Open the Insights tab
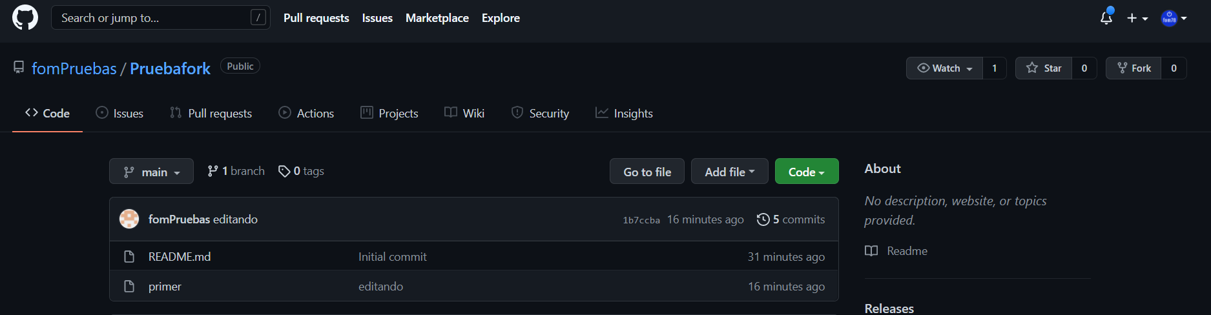Image resolution: width=1211 pixels, height=315 pixels. (624, 113)
